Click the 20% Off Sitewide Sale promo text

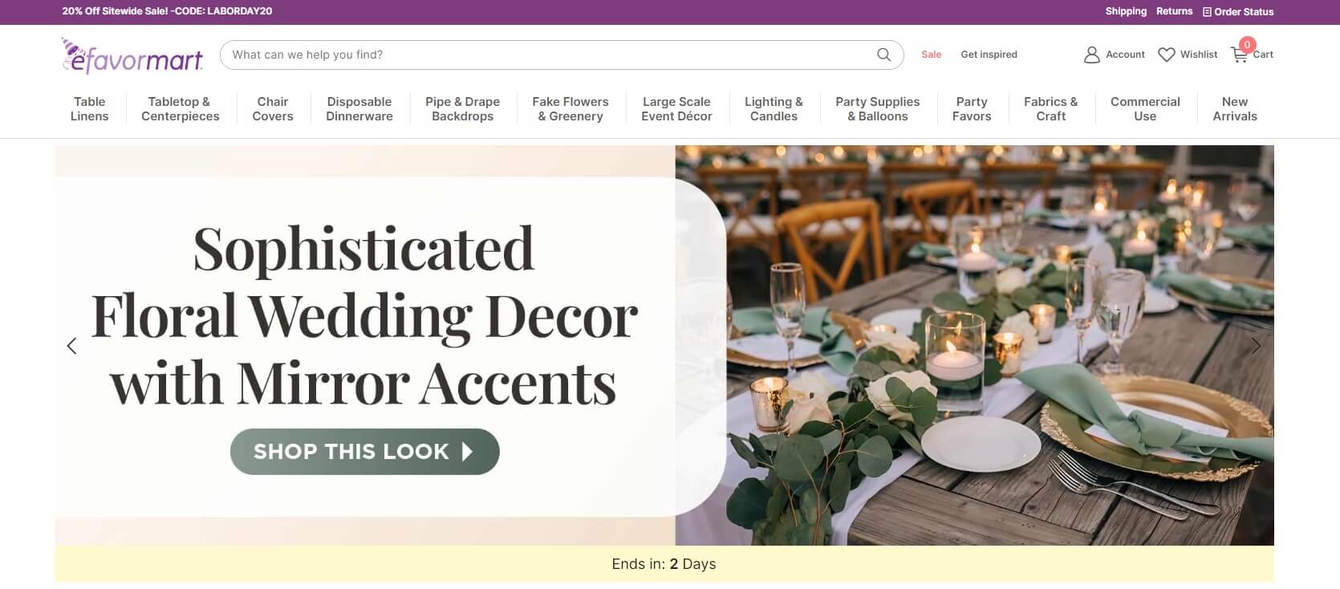point(167,11)
